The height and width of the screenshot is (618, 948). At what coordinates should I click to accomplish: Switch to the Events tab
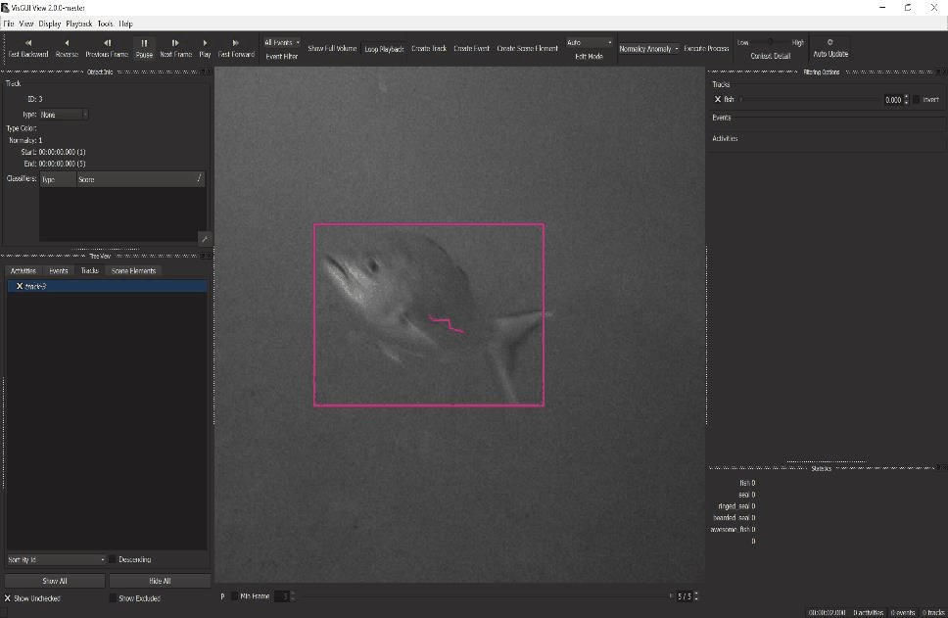pos(58,270)
